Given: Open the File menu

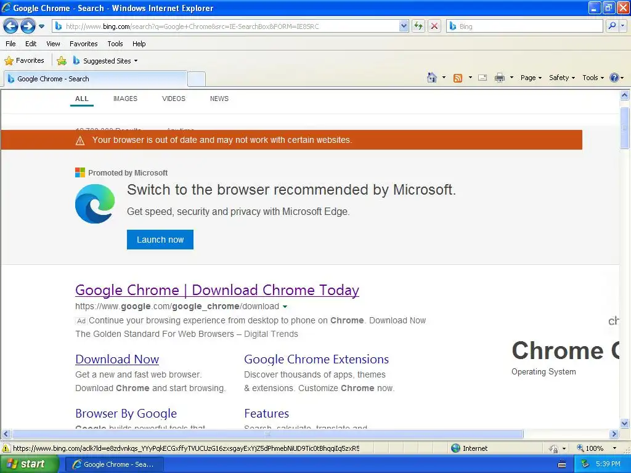Looking at the screenshot, I should 11,44.
